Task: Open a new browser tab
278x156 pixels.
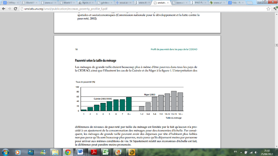Action: 250,3
